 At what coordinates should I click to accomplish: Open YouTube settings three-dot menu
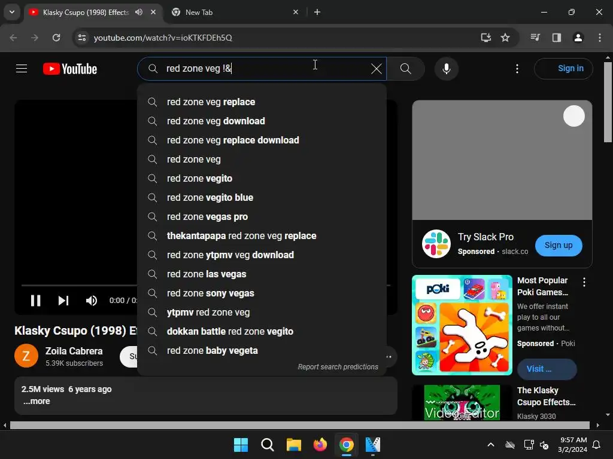click(517, 69)
